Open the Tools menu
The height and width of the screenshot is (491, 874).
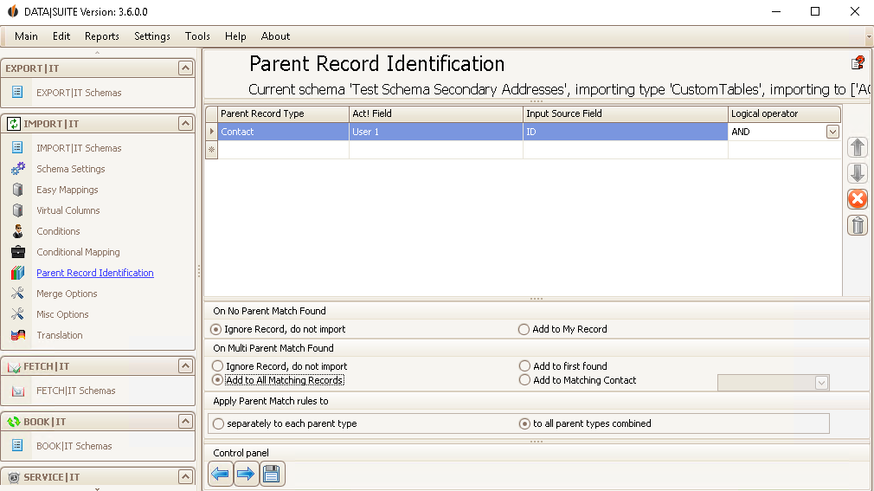click(x=197, y=36)
